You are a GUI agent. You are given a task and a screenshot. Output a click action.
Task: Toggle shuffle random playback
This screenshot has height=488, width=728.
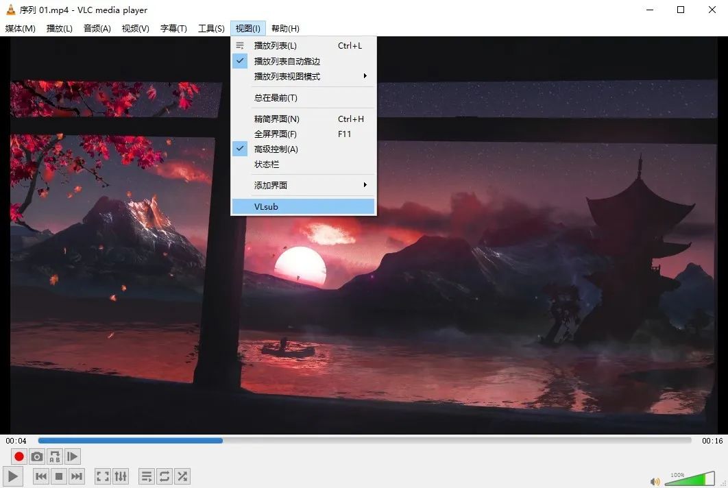pyautogui.click(x=182, y=476)
